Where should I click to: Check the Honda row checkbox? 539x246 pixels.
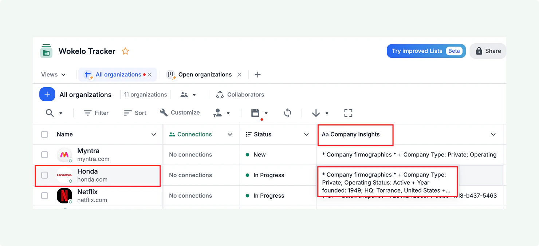click(x=44, y=175)
